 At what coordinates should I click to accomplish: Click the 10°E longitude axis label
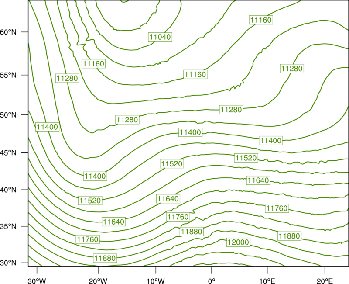pos(267,281)
